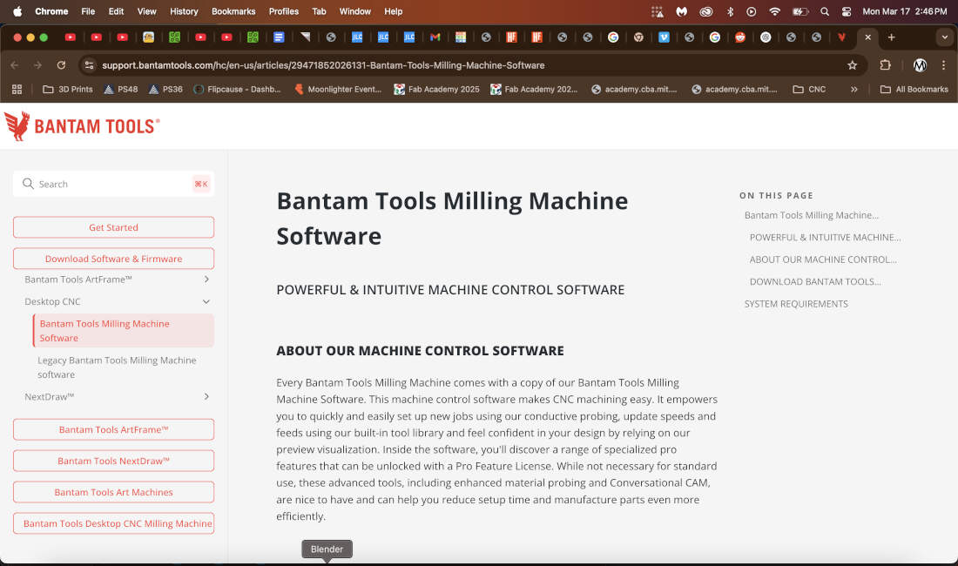
Task: Open the Fab Academy 2025 bookmark
Action: 437,89
